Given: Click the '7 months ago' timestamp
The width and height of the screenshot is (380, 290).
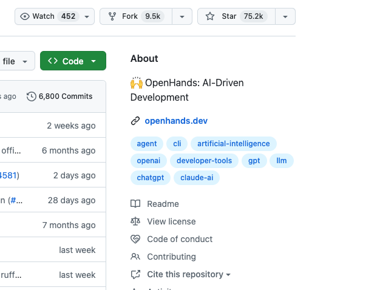Looking at the screenshot, I should (x=69, y=225).
